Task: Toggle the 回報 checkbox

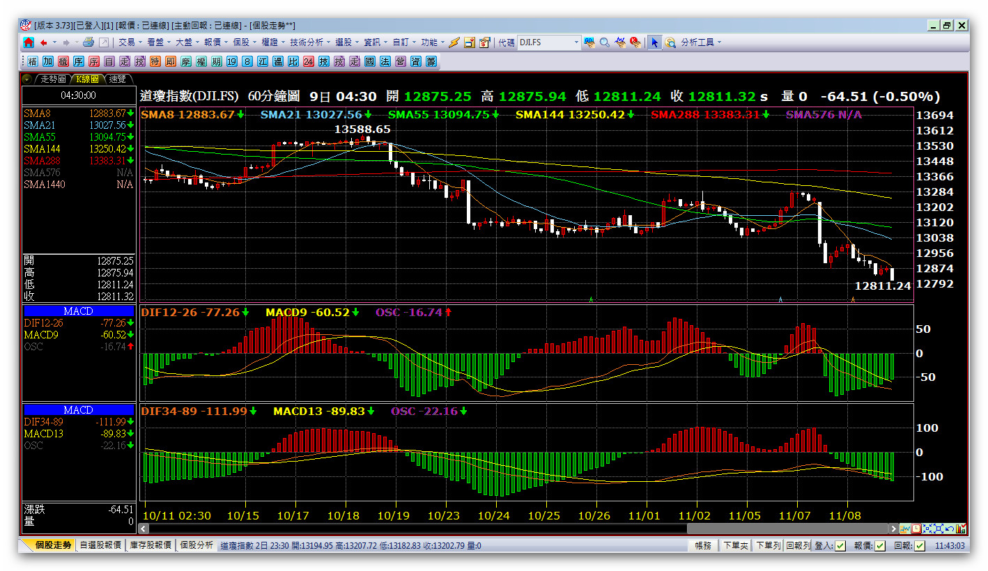Action: (920, 545)
